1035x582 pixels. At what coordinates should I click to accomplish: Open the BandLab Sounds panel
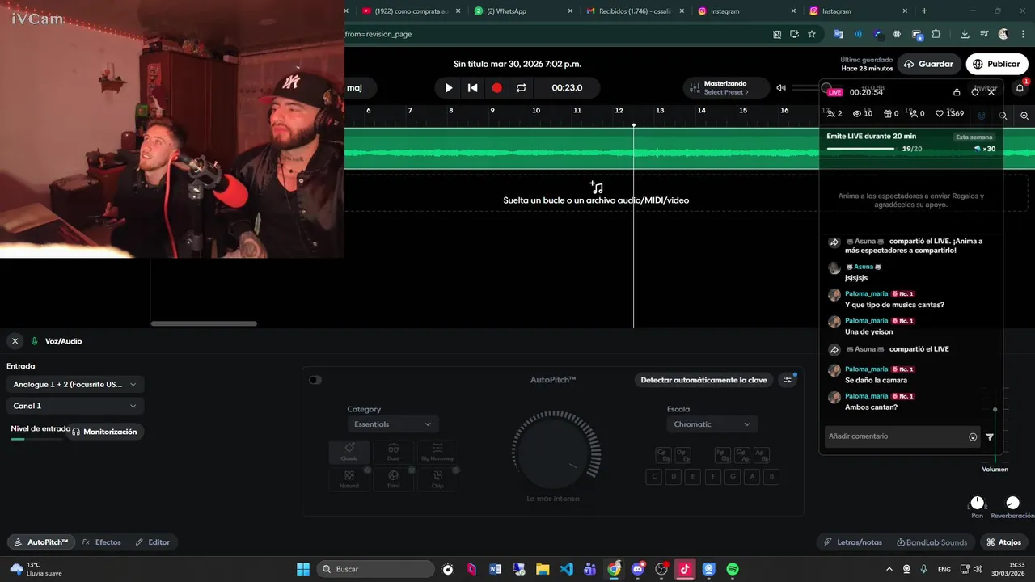[932, 542]
